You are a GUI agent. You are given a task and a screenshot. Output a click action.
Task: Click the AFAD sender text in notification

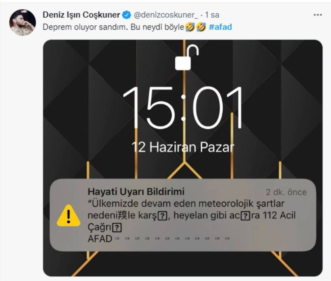click(100, 239)
